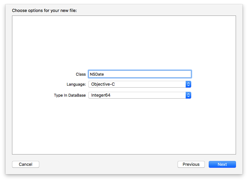Go back with the Previous button

tap(191, 164)
